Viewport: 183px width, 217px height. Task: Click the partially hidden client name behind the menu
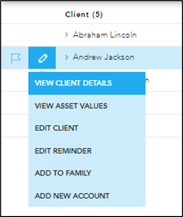pyautogui.click(x=147, y=80)
